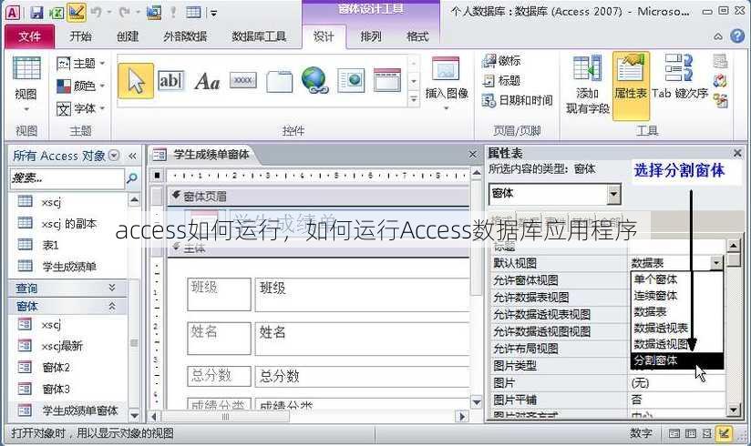Select 数据透视表 from the dropdown list
Viewport: 751px width, 446px height.
click(x=677, y=329)
